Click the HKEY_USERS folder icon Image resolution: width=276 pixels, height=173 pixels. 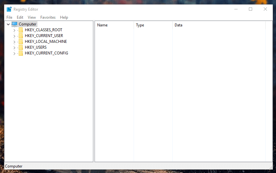click(21, 47)
